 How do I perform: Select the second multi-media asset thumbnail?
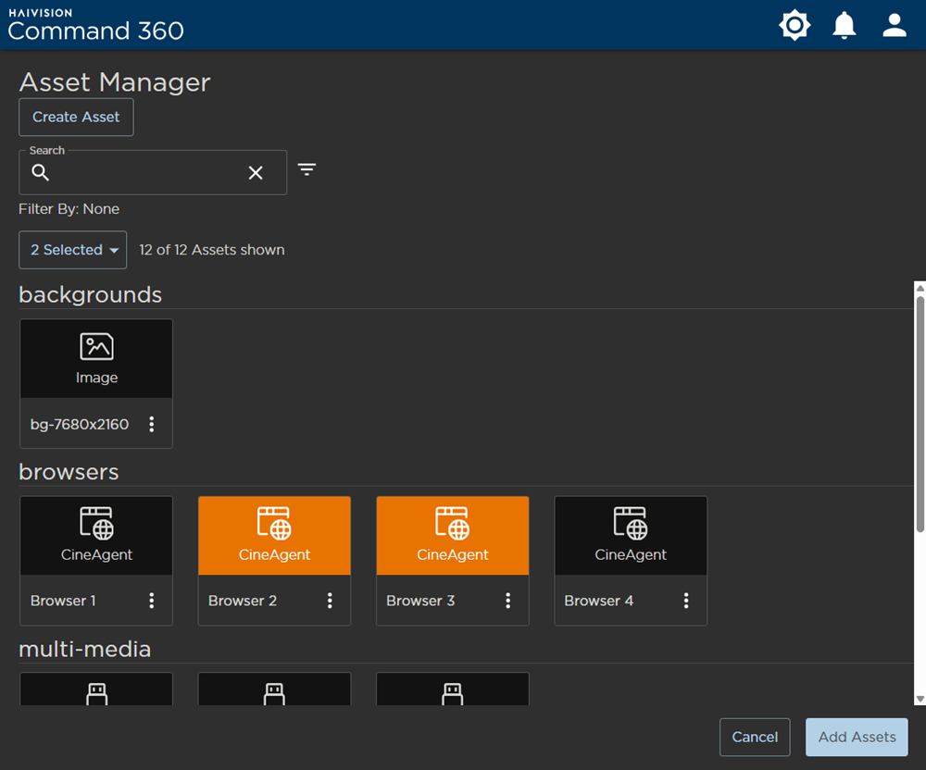click(275, 689)
